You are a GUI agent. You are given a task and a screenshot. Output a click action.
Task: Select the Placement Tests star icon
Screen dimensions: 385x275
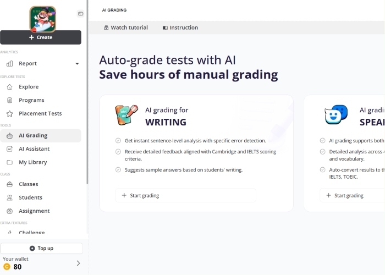click(9, 114)
